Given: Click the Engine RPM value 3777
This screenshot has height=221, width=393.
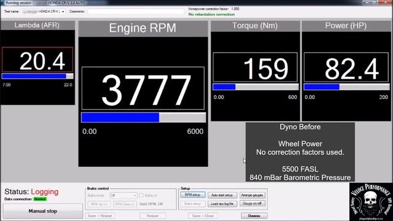Looking at the screenshot, I should [x=146, y=90].
